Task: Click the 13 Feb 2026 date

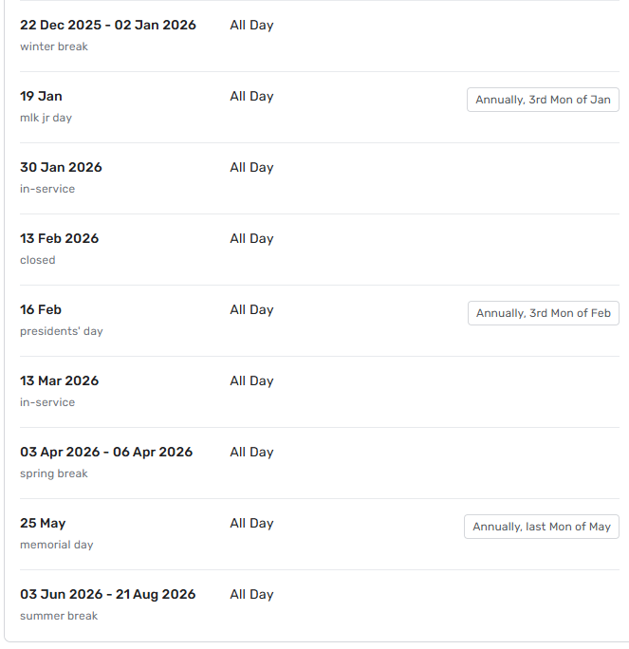Action: click(59, 239)
